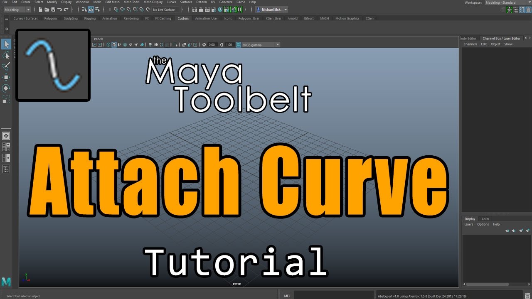Click the No Live Surface field
Viewport: 532px width, 299px height.
pos(165,10)
